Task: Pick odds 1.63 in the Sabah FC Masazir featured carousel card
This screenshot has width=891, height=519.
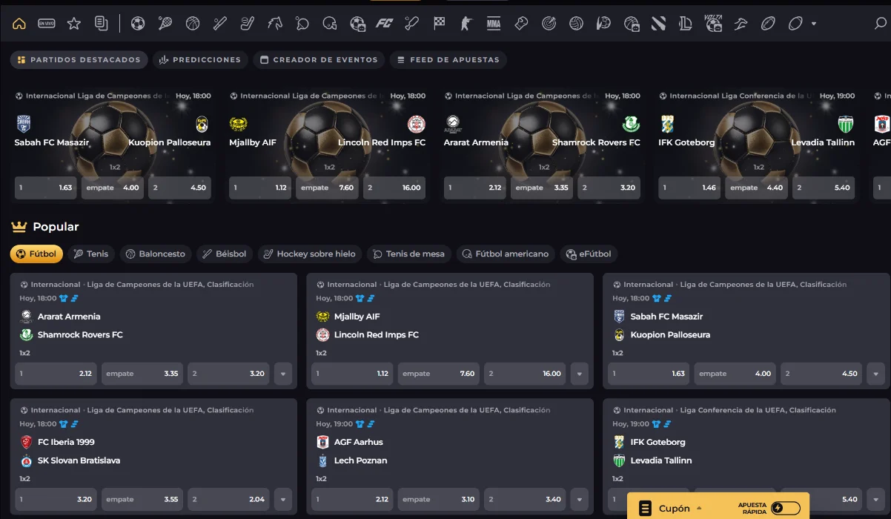Action: click(46, 188)
